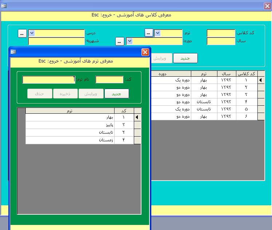Select class code ۶ cell in class grid
272x230 pixels.
247,117
